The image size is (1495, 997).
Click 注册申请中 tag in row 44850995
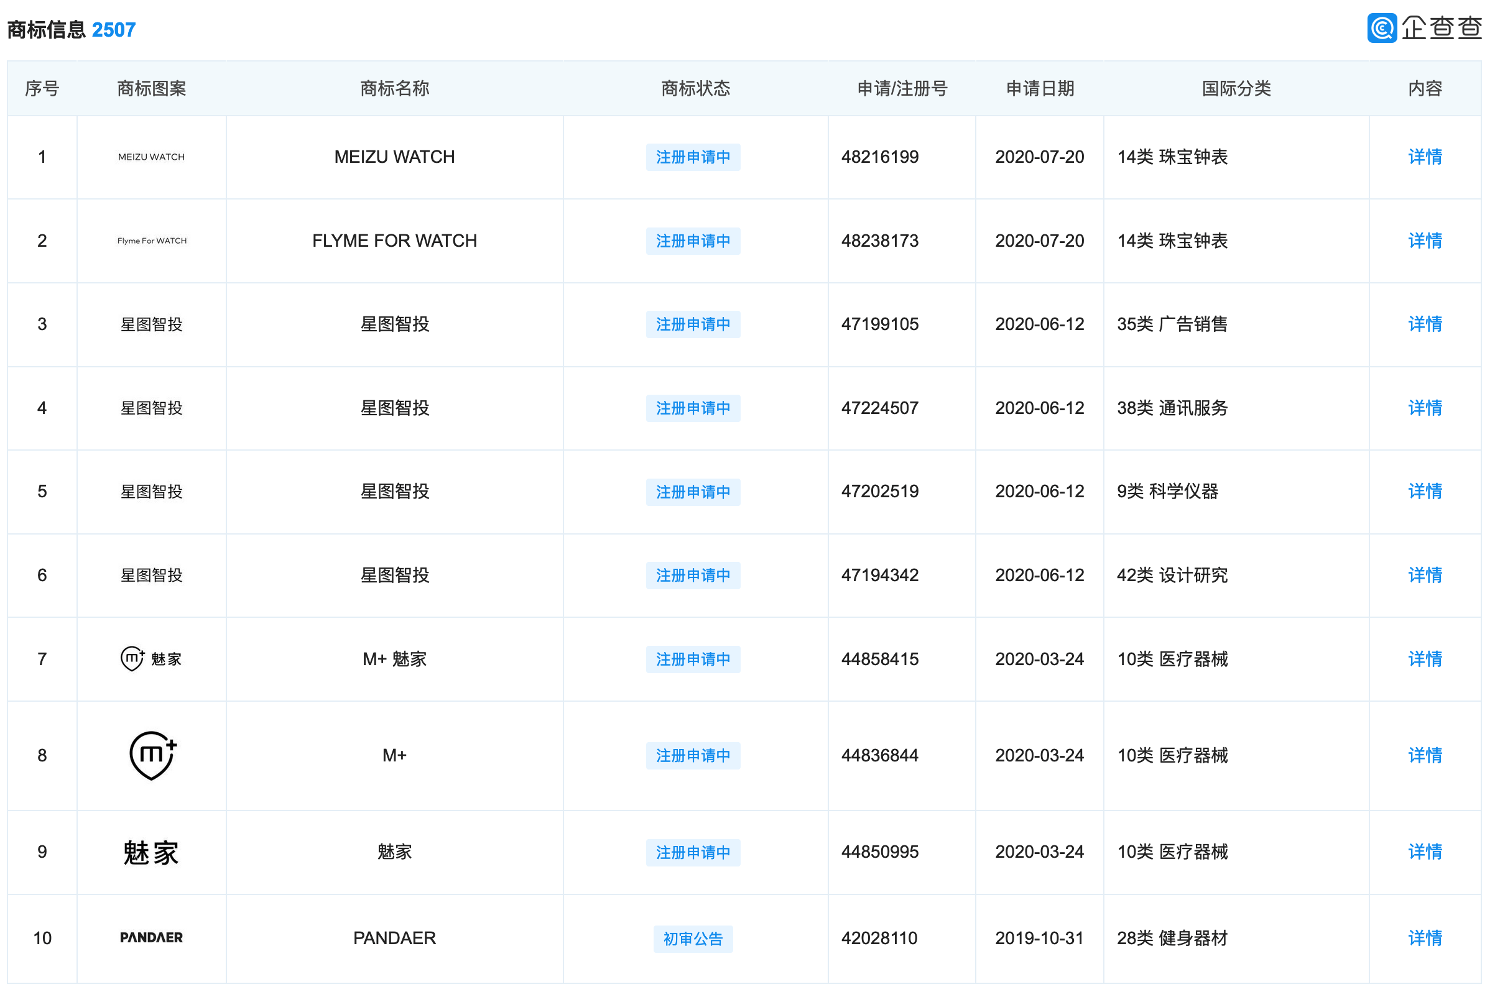tap(693, 853)
